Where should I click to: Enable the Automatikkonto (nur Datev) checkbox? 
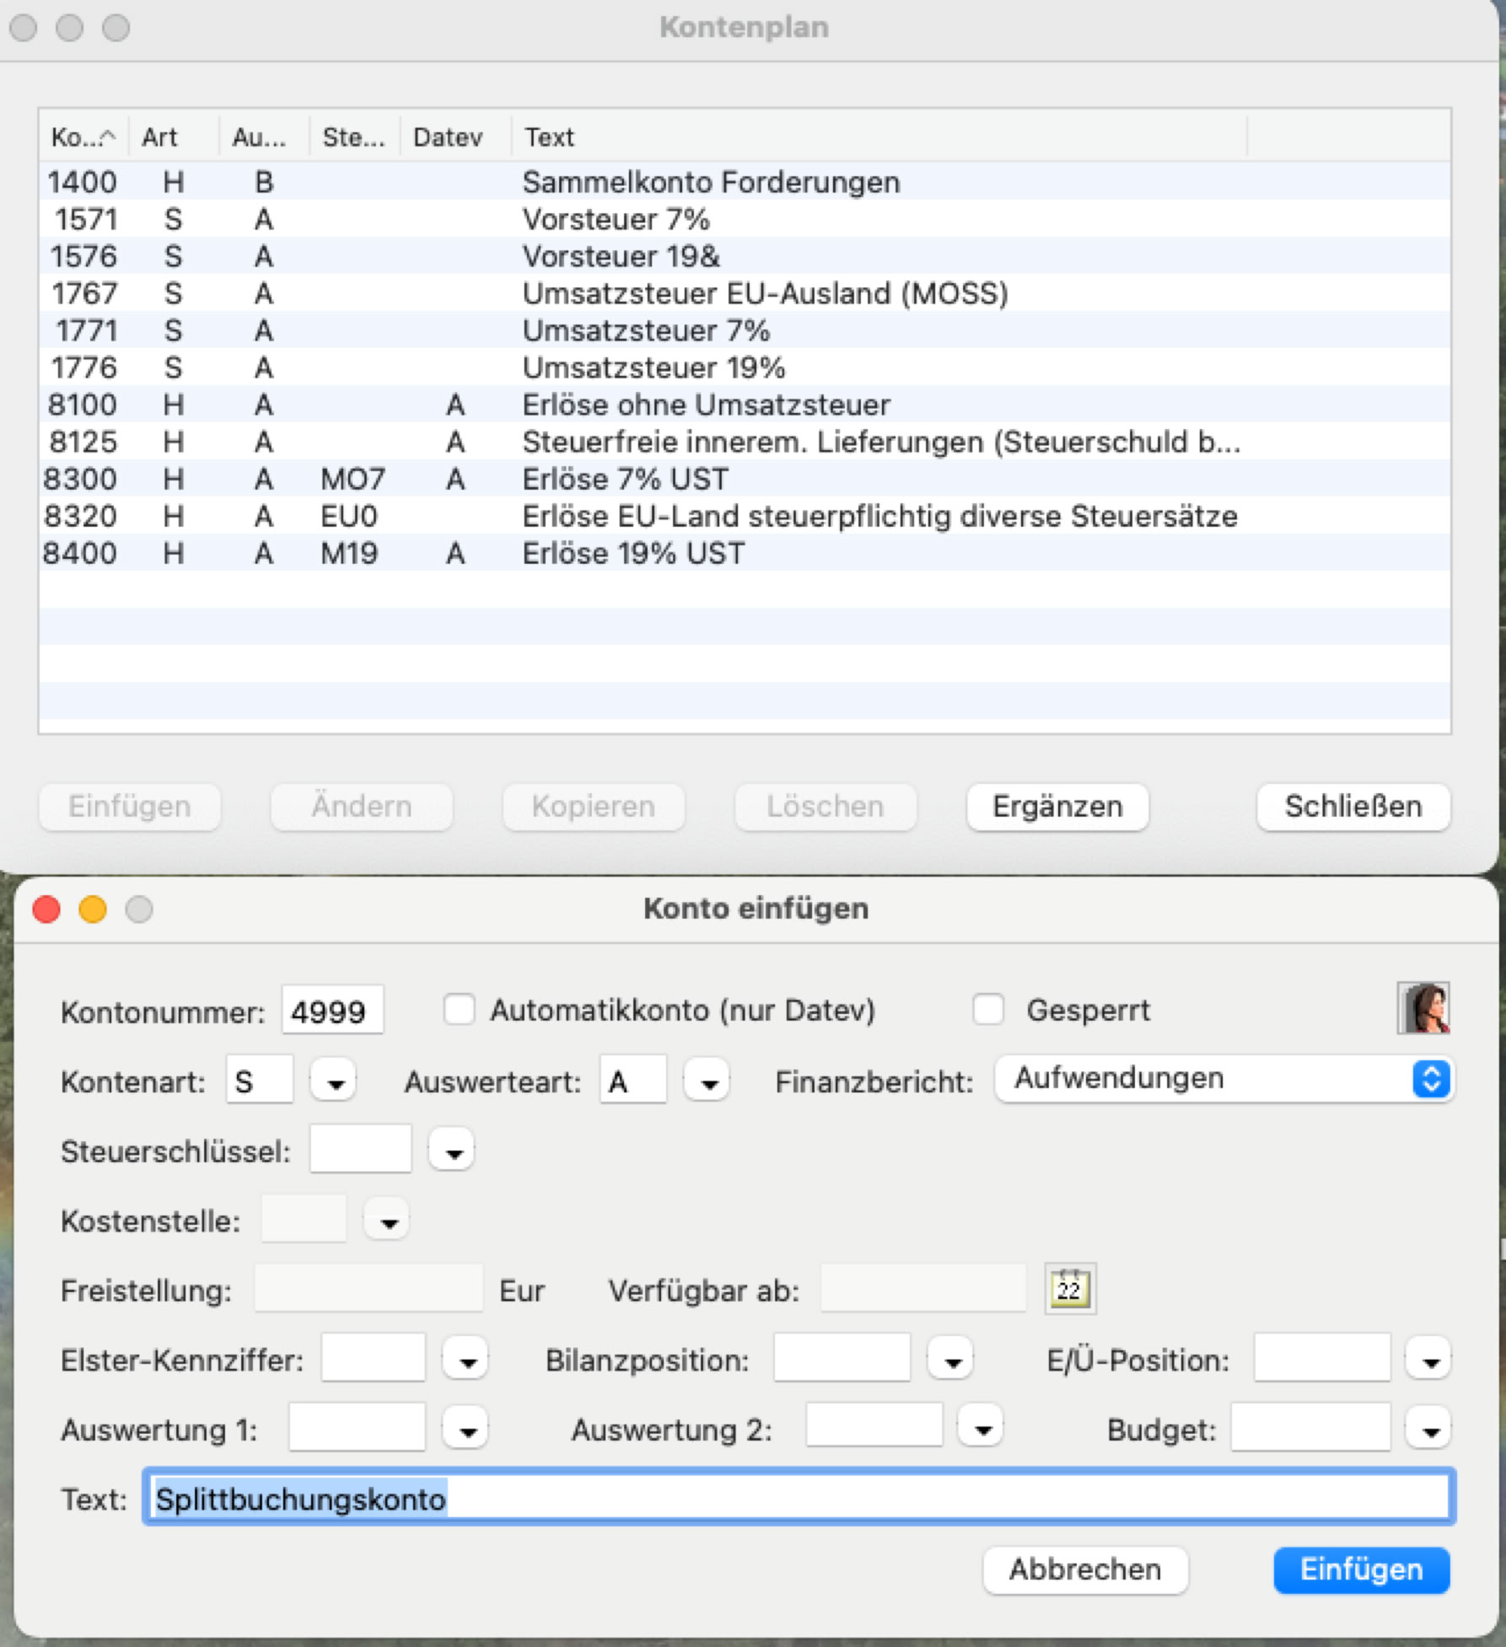pos(459,1009)
